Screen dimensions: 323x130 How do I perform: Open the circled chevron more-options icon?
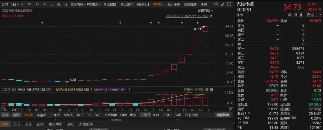pos(216,4)
